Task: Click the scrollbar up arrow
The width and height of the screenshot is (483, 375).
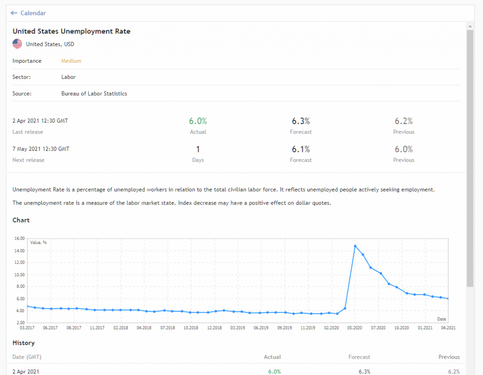Action: [470, 26]
